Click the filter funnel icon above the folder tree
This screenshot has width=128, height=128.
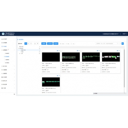pos(37,44)
